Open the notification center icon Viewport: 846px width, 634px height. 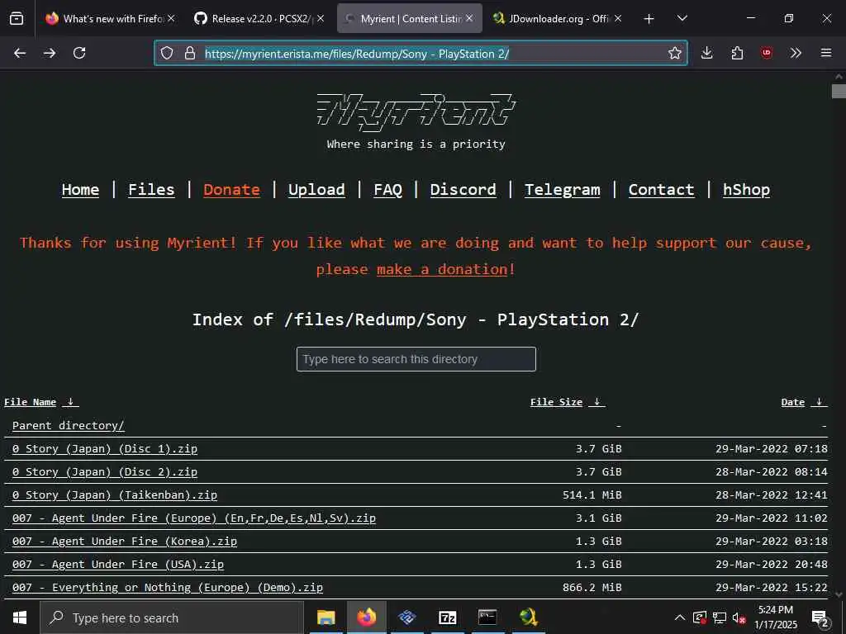coord(820,618)
